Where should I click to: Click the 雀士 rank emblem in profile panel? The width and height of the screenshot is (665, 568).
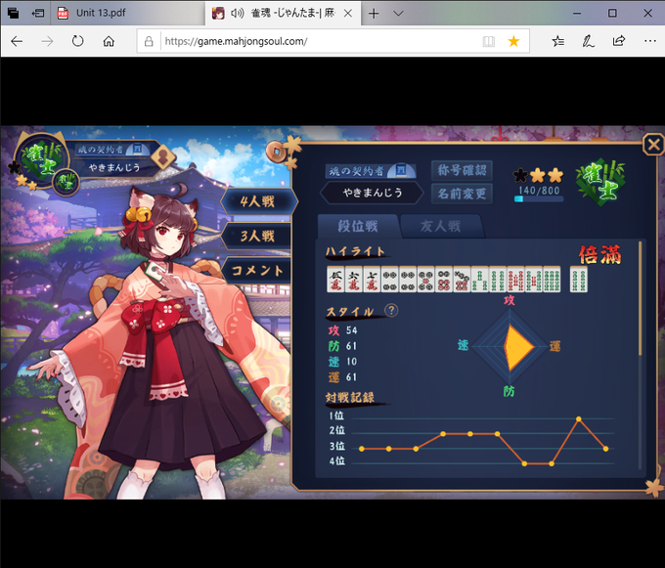click(600, 182)
